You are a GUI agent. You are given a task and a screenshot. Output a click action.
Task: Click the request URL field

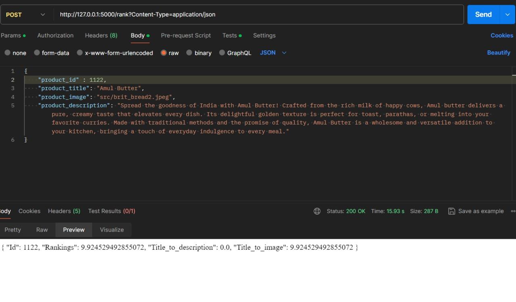click(258, 14)
